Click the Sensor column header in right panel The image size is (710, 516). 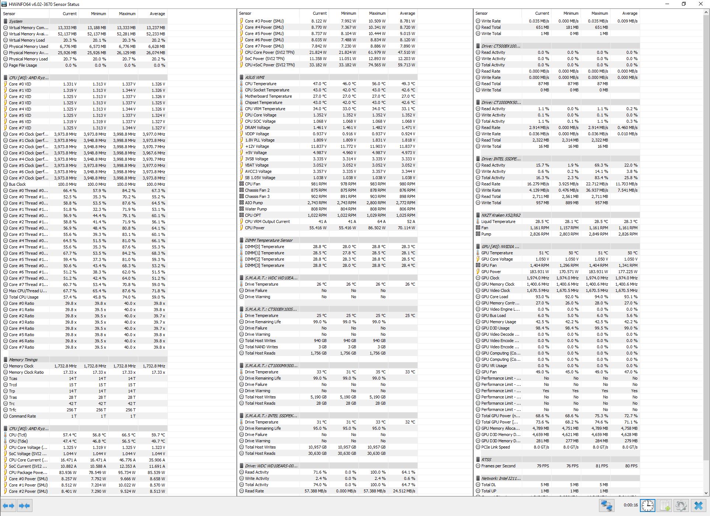pyautogui.click(x=482, y=13)
